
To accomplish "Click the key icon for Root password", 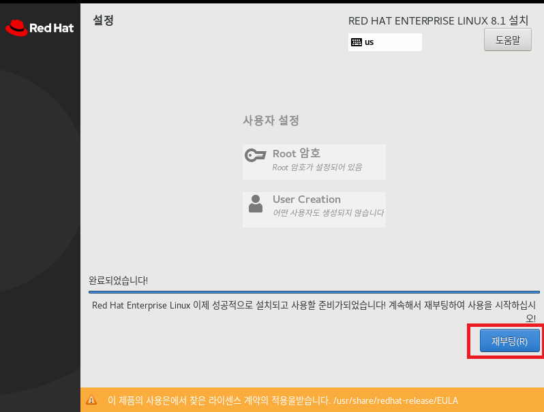I will point(256,155).
